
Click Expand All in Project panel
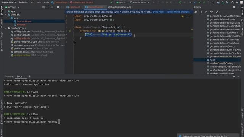pos(48,7)
